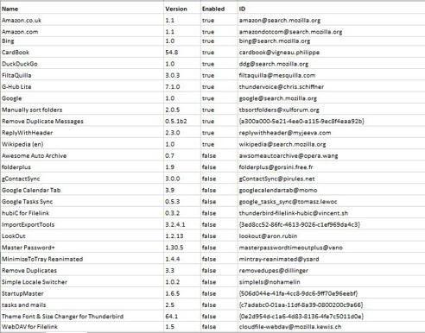
Task: Click the Remove Duplicate Messages cell
Action: 82,121
